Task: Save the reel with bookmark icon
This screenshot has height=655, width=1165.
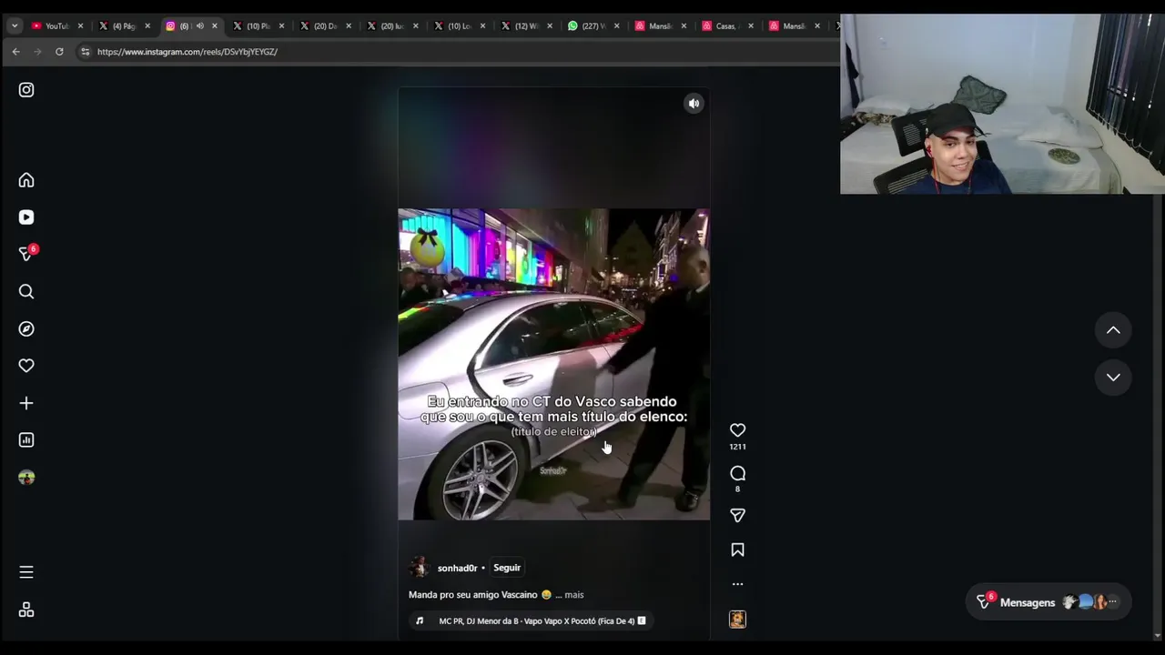Action: 737,549
